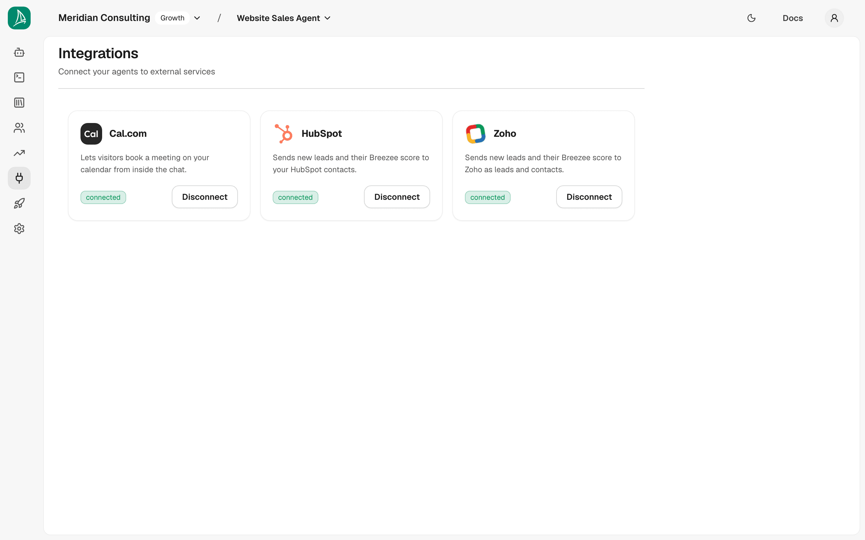Open the terminal playground sidebar icon
Screen dimensions: 865x540
click(19, 77)
